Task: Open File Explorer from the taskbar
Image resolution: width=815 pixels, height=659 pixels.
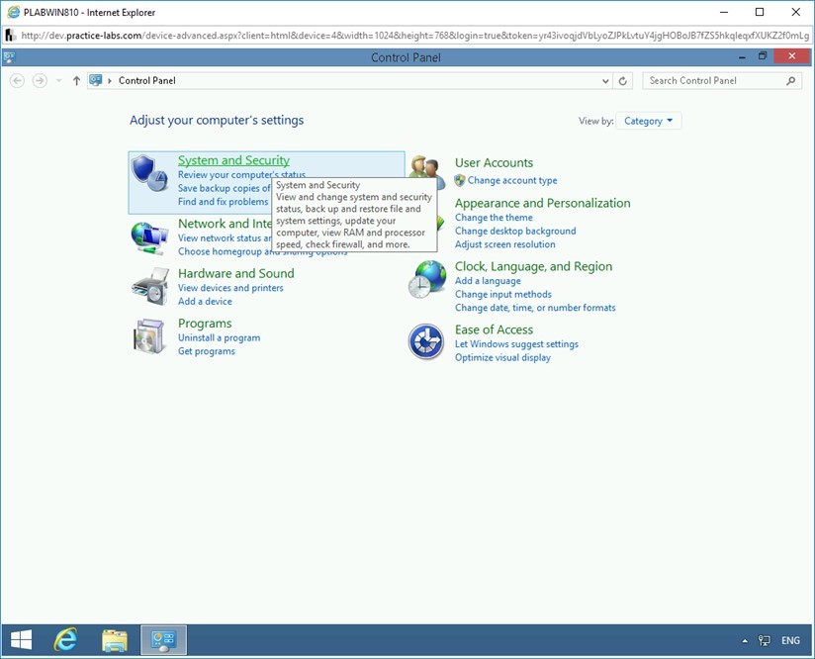Action: click(114, 639)
